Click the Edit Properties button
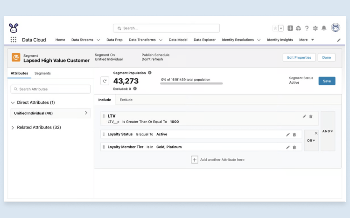 coord(299,57)
